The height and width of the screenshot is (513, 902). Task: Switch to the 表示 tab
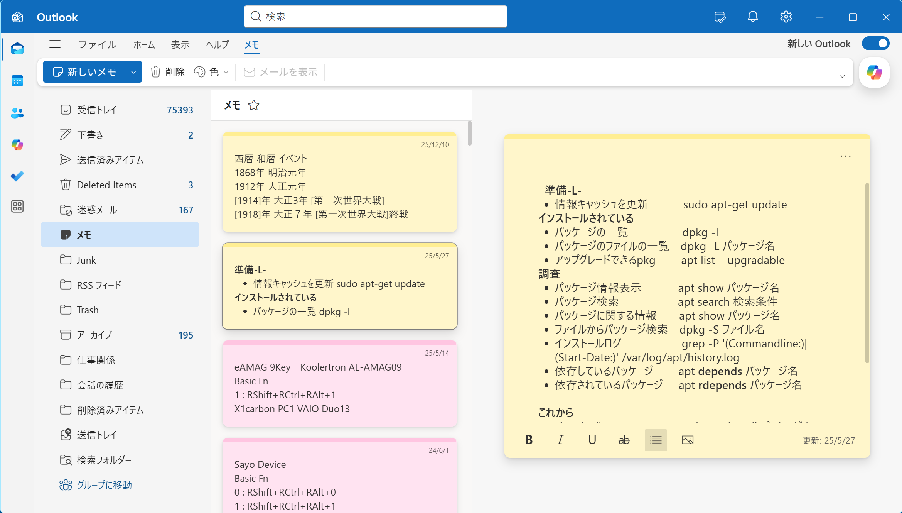[x=180, y=45]
